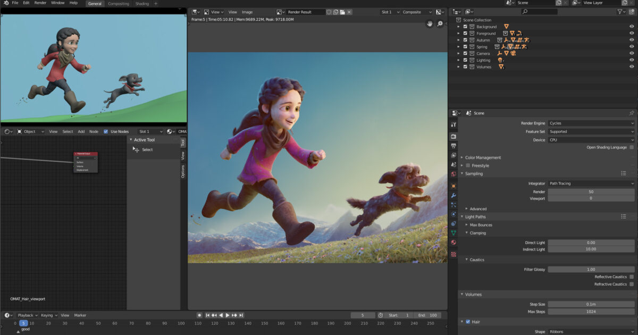
Task: Hide the Lighting collection using its eye toggle
Action: (632, 60)
